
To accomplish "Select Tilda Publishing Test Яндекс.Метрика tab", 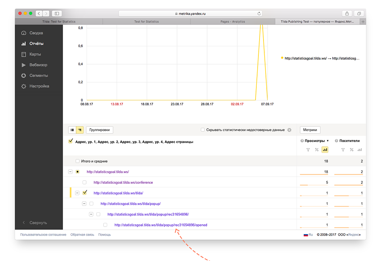I will coord(317,22).
